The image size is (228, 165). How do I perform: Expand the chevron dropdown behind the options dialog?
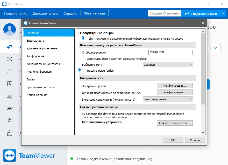pyautogui.click(x=215, y=48)
